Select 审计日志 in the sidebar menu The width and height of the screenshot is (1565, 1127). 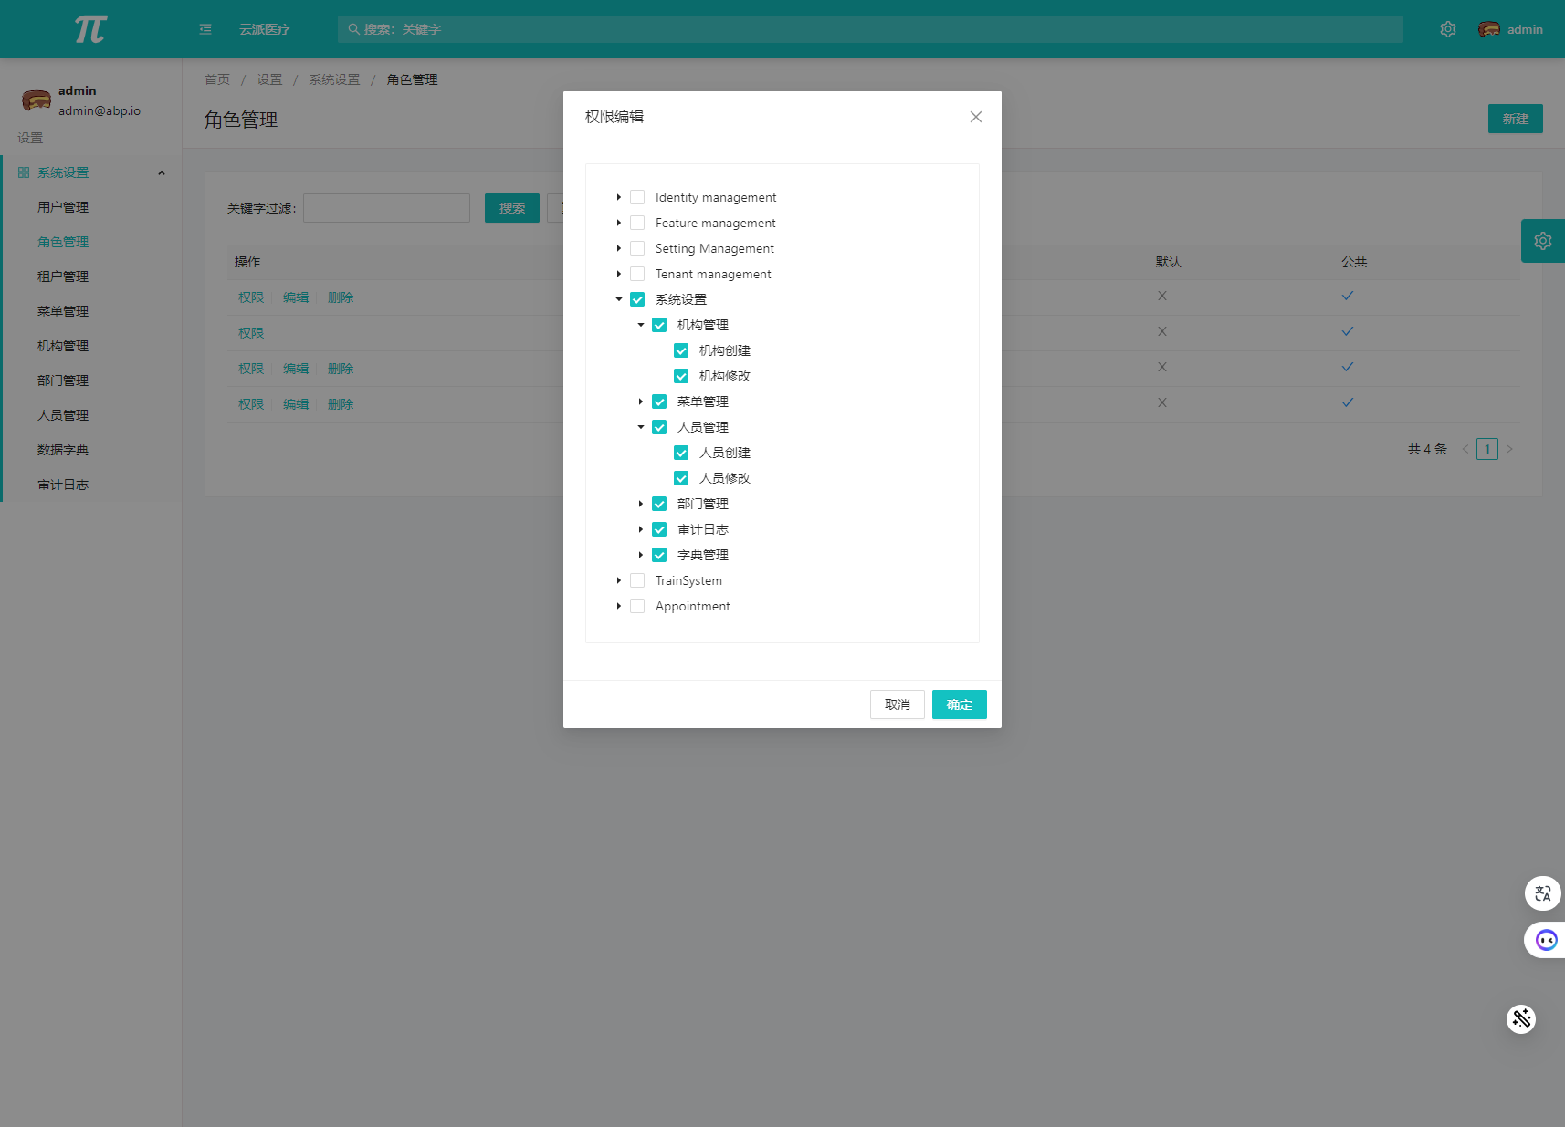pos(63,485)
